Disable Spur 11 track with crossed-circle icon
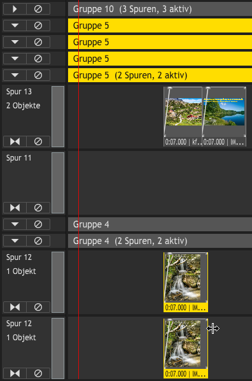 (x=38, y=208)
